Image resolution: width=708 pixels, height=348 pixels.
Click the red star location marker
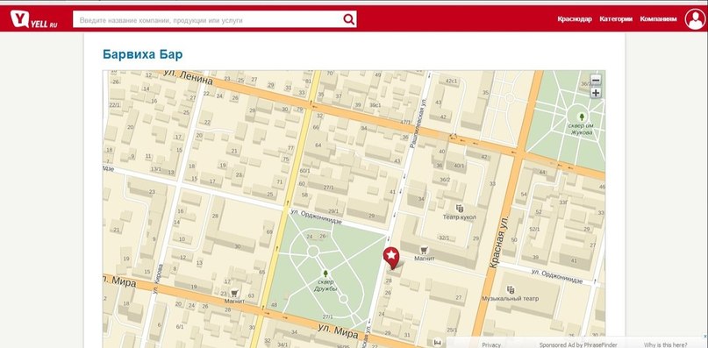point(391,258)
